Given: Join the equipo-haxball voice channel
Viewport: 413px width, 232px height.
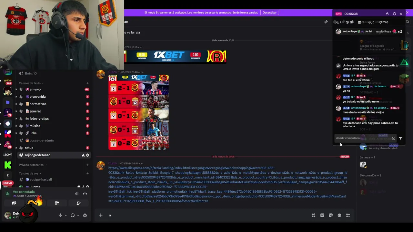Looking at the screenshot, I should pos(54,179).
